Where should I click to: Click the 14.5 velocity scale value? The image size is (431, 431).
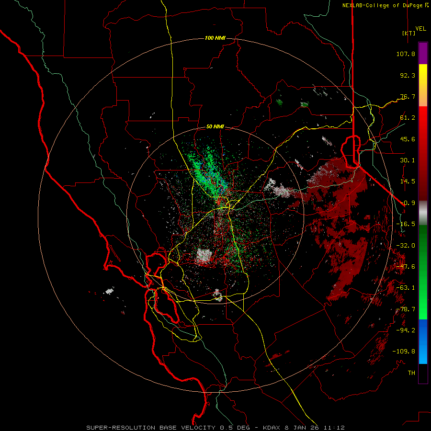[408, 181]
